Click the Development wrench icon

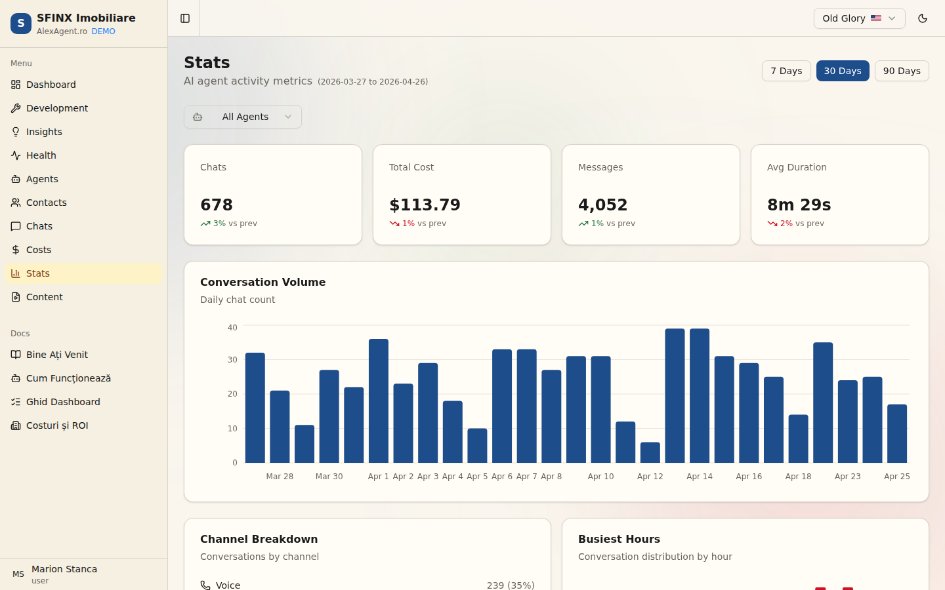click(16, 108)
